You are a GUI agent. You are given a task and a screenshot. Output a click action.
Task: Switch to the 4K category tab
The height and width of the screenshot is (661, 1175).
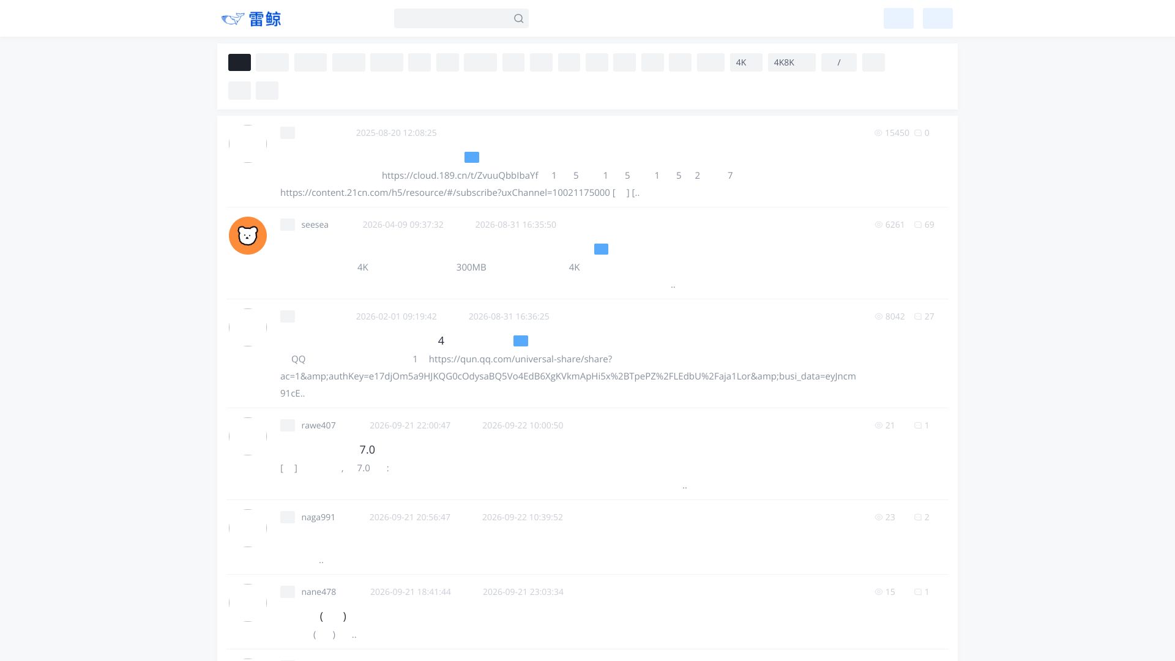point(746,62)
